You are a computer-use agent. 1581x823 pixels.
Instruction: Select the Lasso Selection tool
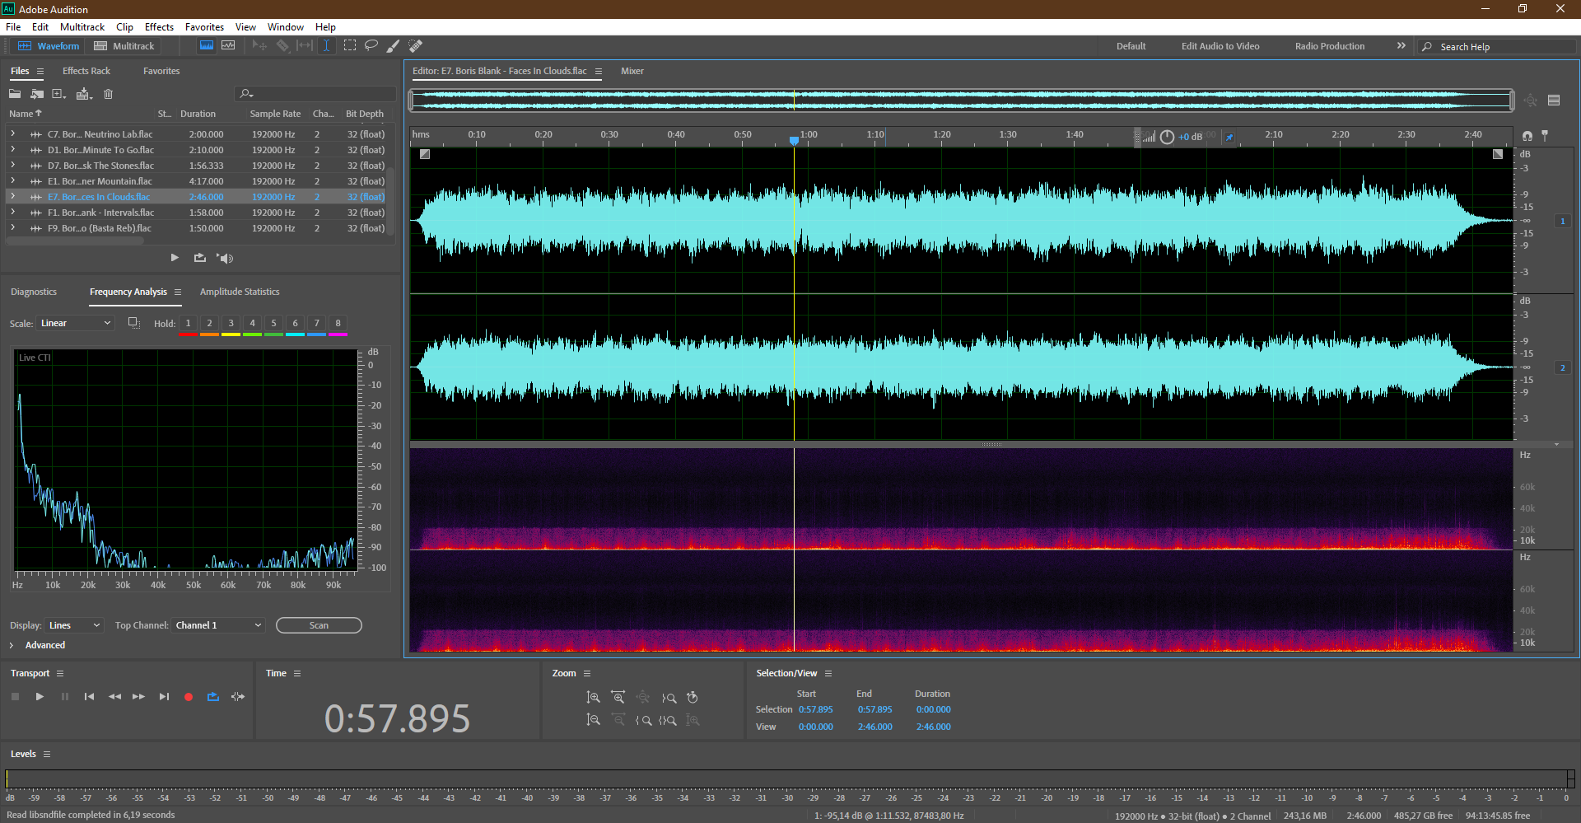point(371,46)
